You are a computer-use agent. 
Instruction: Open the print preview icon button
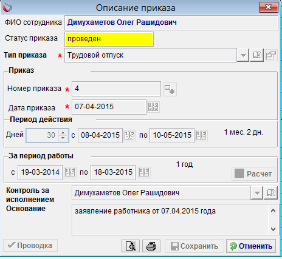tap(131, 246)
